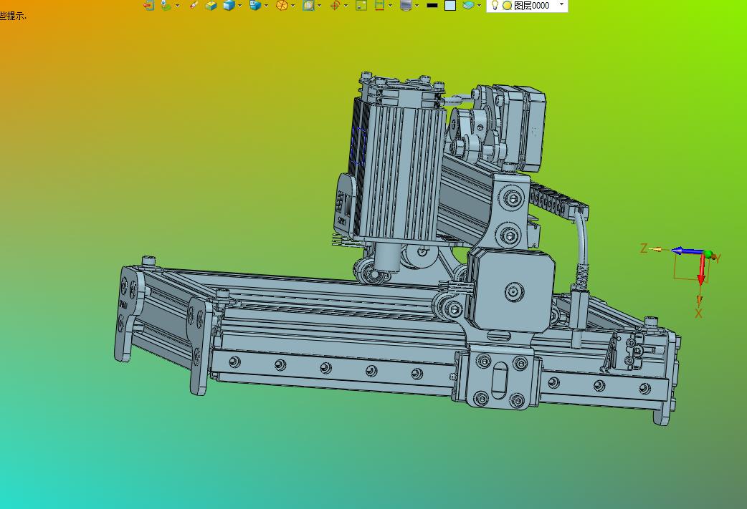
Task: Click the red dimension measure icon
Action: point(380,5)
